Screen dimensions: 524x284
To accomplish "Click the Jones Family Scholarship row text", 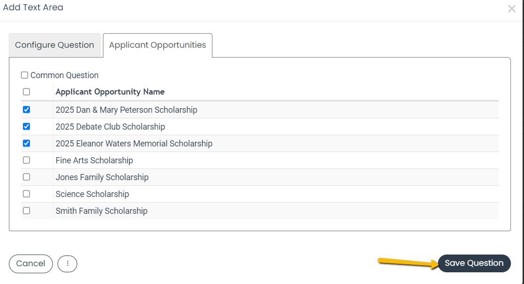I will [x=102, y=177].
